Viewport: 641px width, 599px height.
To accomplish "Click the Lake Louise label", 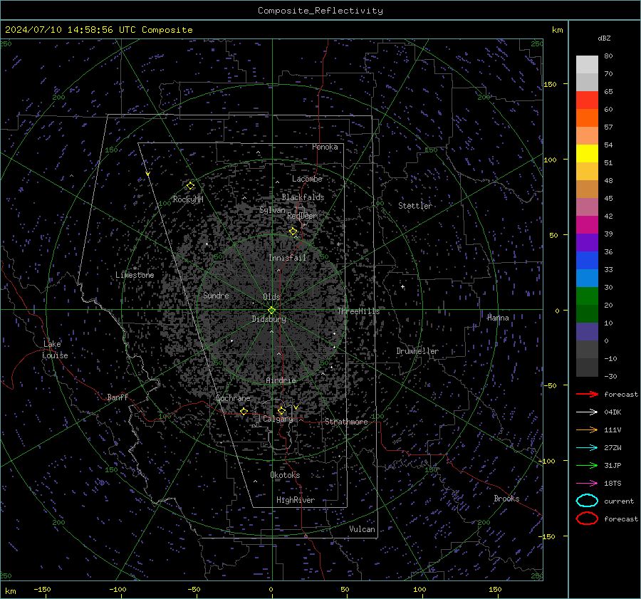I will 55,350.
